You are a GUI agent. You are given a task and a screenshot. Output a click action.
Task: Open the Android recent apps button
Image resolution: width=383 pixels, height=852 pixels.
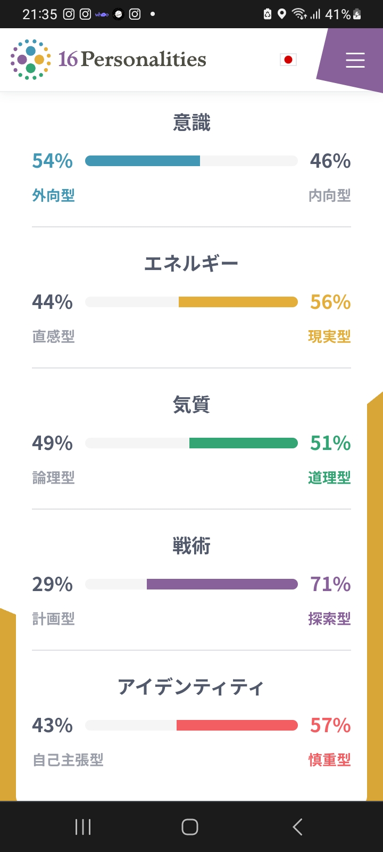pos(83,826)
